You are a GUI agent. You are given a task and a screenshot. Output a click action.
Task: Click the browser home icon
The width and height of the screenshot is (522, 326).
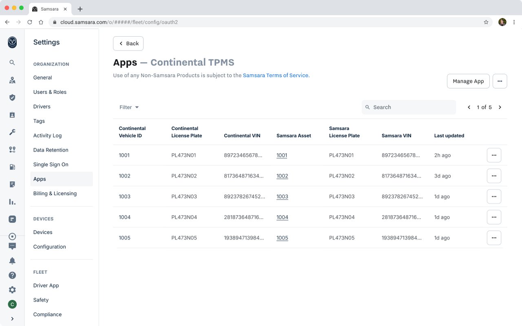(x=41, y=22)
